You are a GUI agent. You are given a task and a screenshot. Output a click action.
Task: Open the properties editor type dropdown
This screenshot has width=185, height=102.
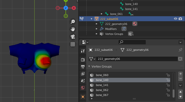pos(85,42)
